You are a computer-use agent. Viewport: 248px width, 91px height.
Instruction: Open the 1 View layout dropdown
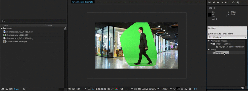166,89
